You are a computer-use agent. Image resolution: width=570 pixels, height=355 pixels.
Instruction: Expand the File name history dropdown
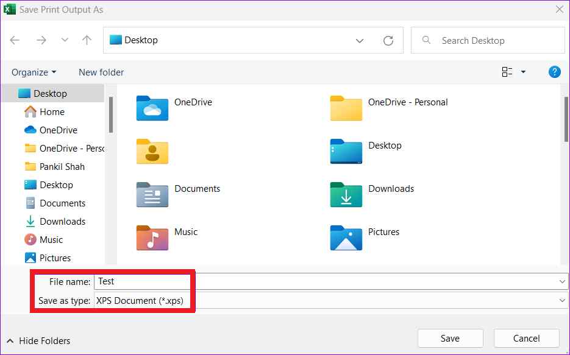point(562,281)
